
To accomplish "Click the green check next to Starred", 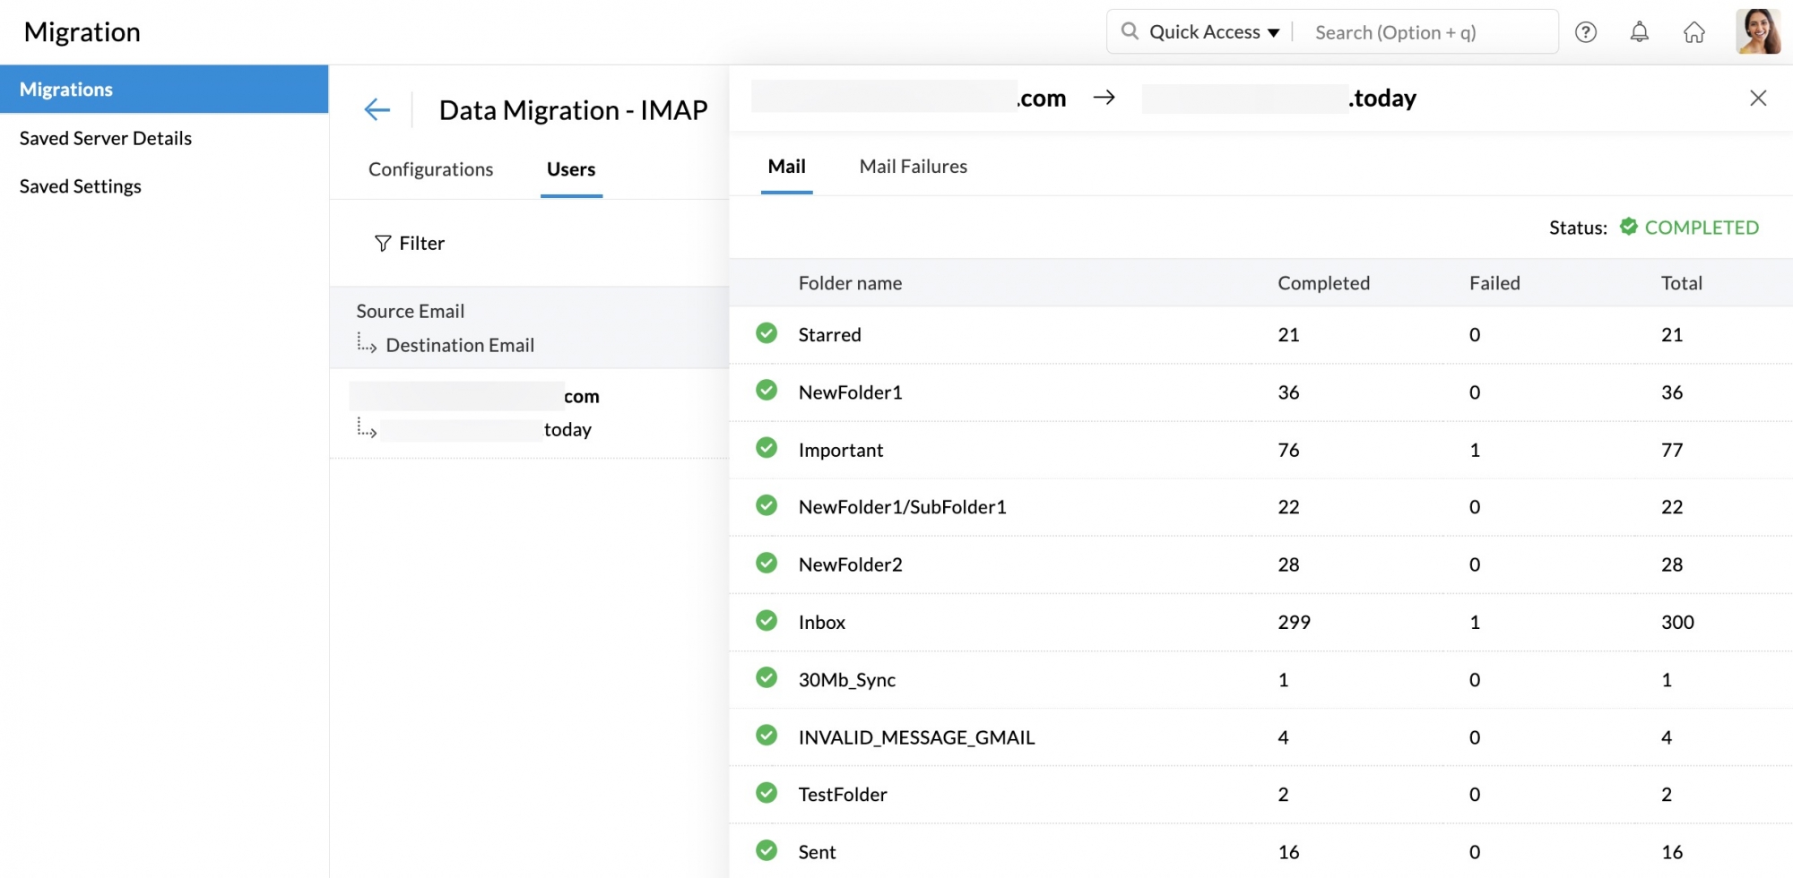I will point(767,334).
